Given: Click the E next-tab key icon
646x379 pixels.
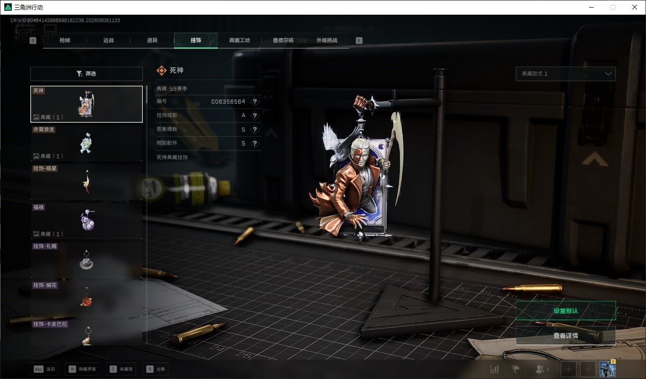Looking at the screenshot, I should click(x=359, y=41).
